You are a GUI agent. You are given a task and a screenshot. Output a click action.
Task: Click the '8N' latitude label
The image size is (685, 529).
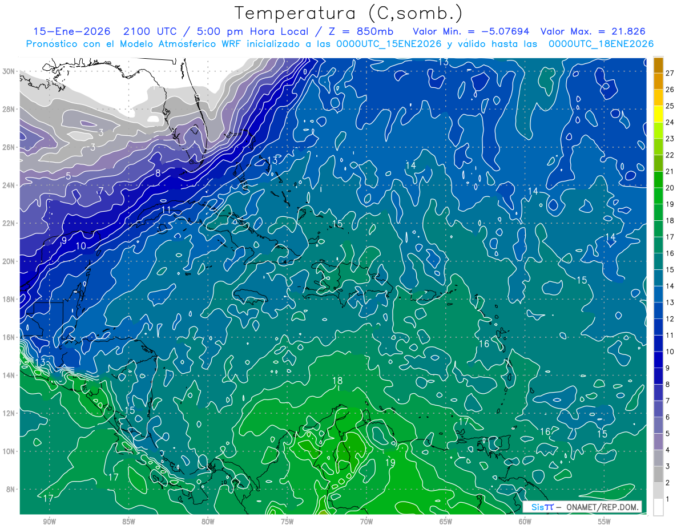(x=11, y=490)
